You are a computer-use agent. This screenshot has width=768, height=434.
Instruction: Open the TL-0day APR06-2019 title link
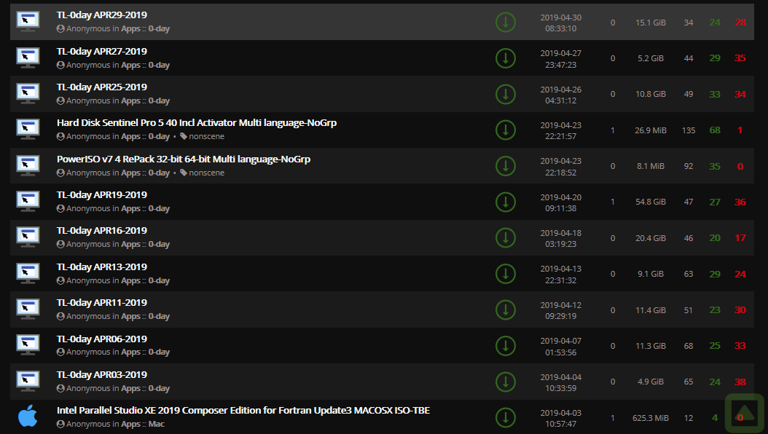coord(102,339)
